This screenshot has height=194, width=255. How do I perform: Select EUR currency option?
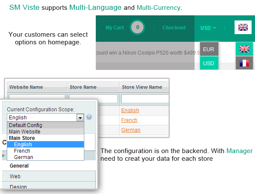click(x=209, y=49)
